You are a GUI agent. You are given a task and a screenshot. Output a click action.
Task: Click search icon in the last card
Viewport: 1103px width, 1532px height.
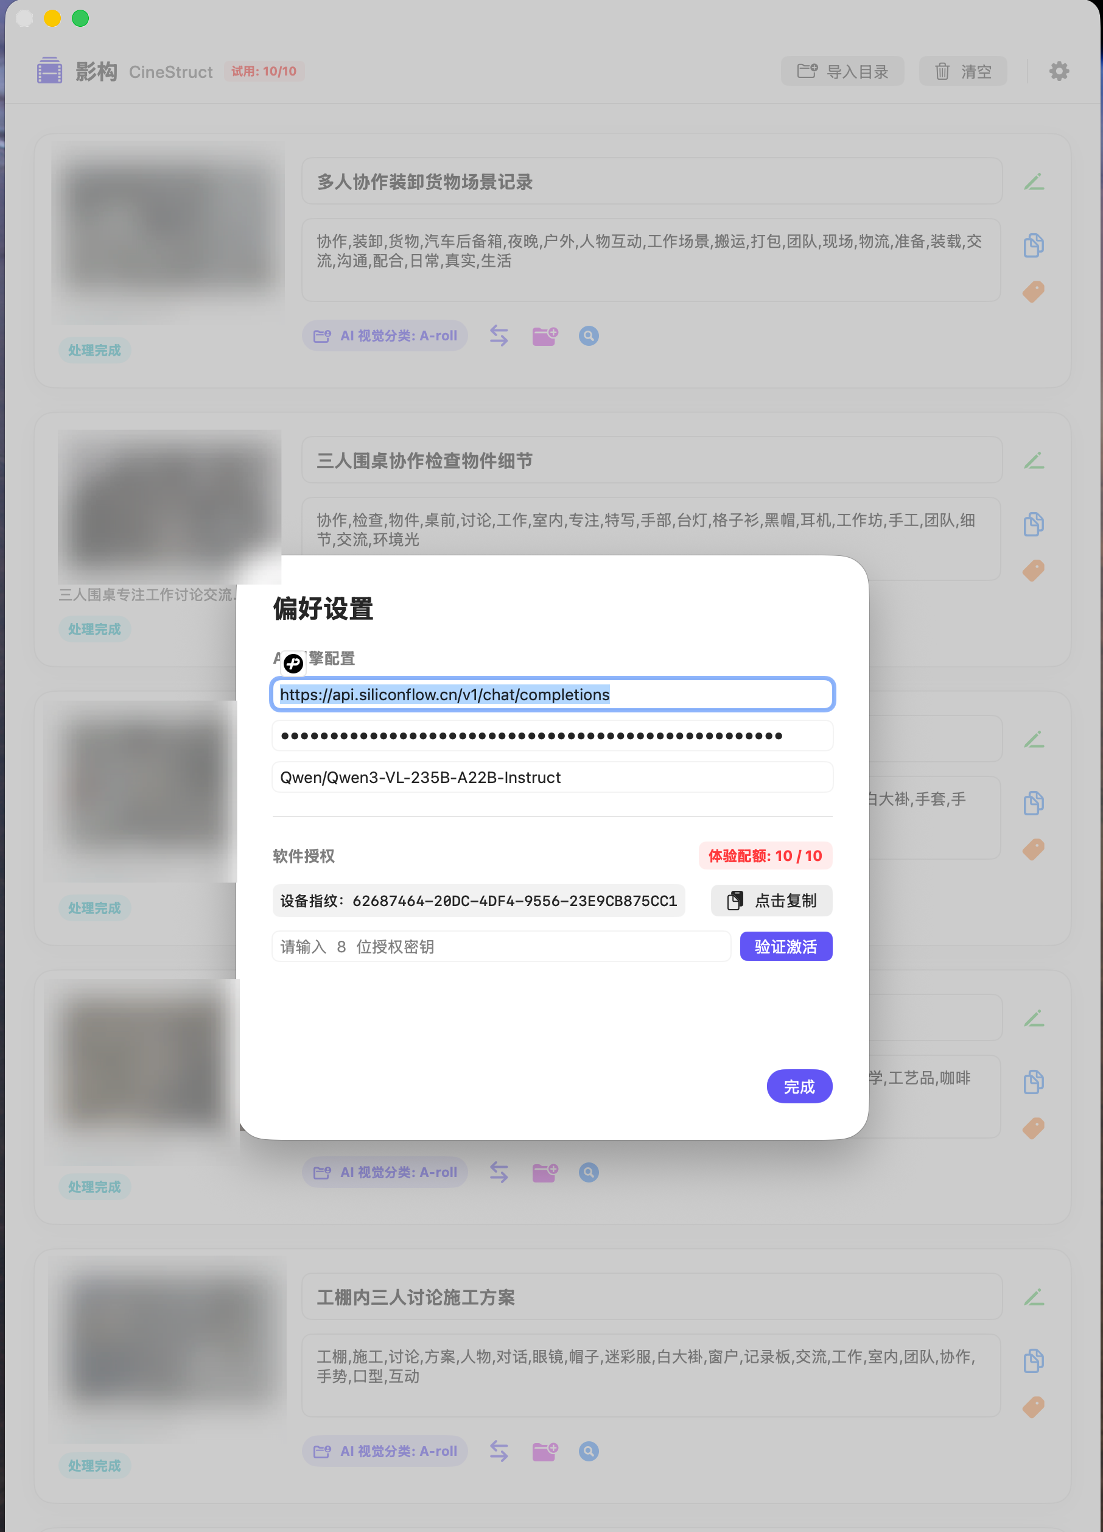click(588, 1451)
